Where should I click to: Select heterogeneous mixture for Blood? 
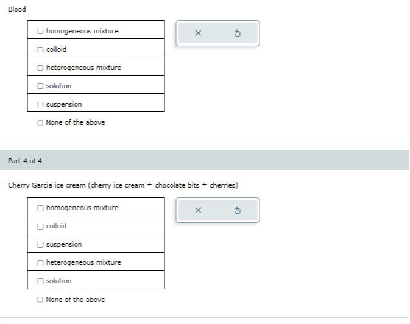click(x=40, y=68)
